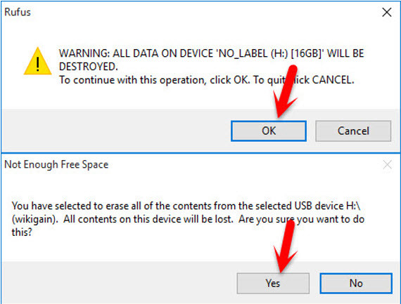This screenshot has width=401, height=304.
Task: Click the 'this?' text ending the question
Action: tap(22, 232)
